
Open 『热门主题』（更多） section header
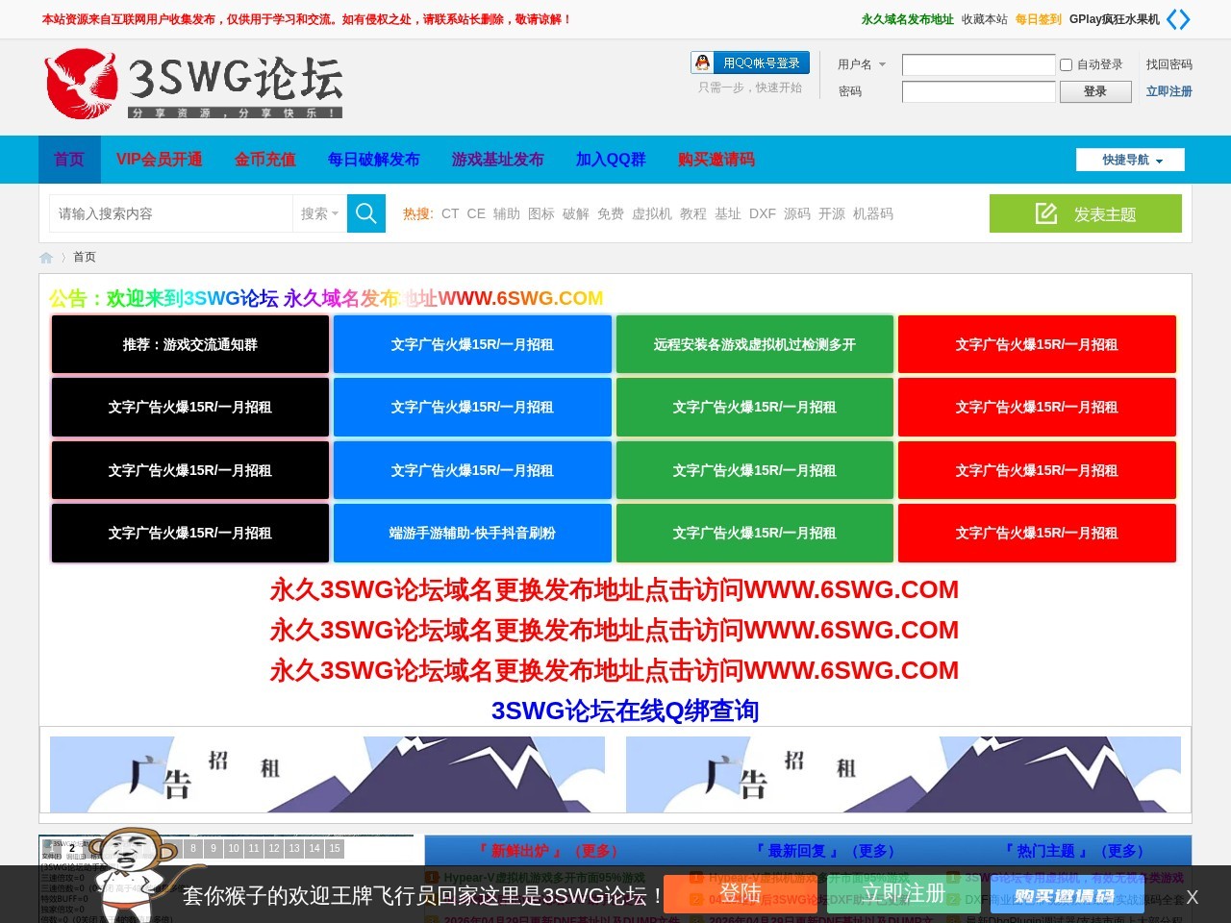pyautogui.click(x=1073, y=851)
